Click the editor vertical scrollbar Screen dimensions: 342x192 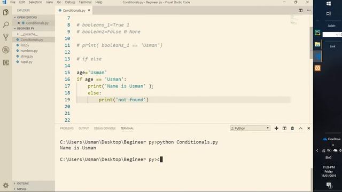click(311, 43)
